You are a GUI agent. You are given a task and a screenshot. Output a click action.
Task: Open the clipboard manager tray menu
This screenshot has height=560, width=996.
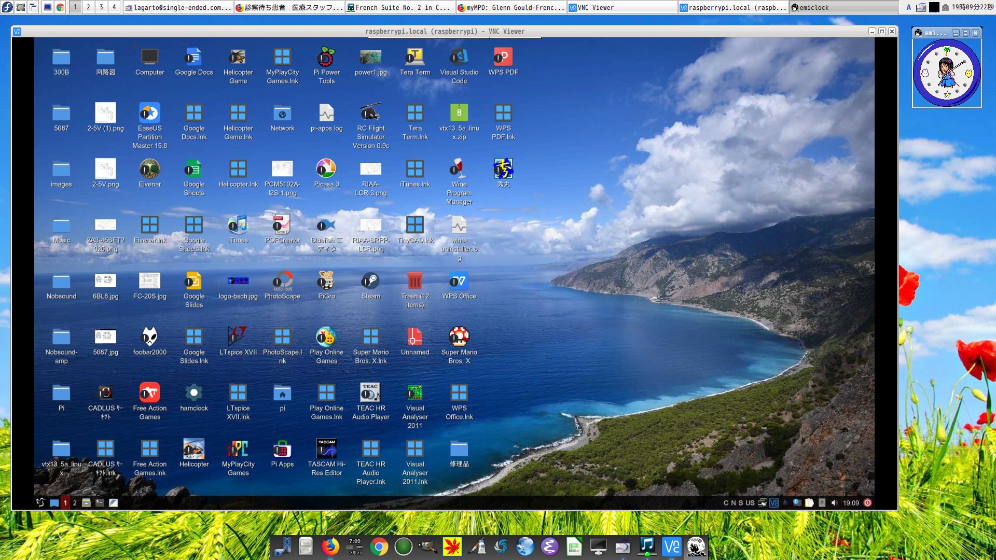tap(808, 502)
